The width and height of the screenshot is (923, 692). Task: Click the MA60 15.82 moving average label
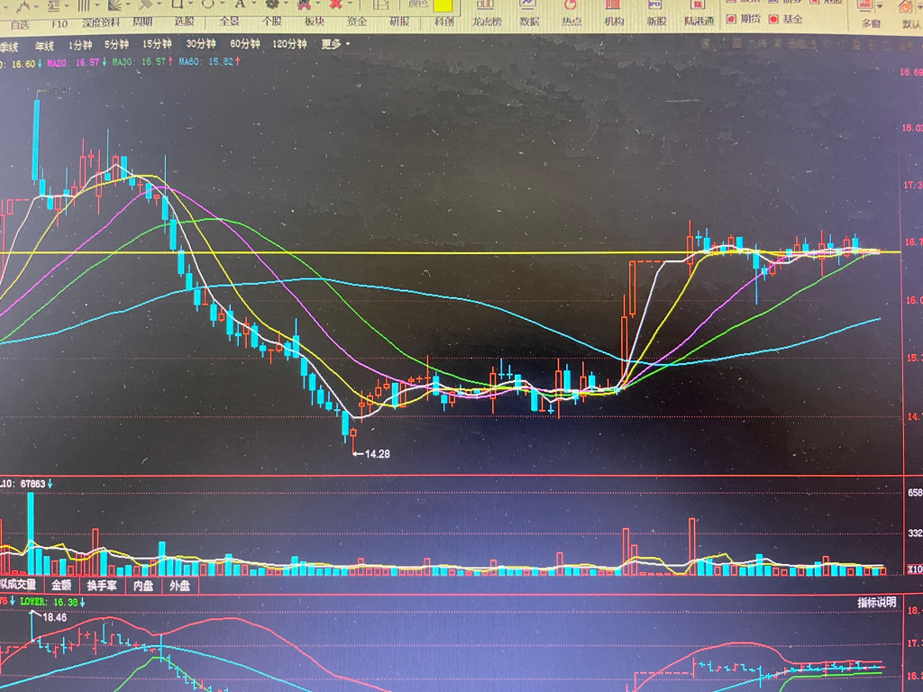pyautogui.click(x=209, y=61)
